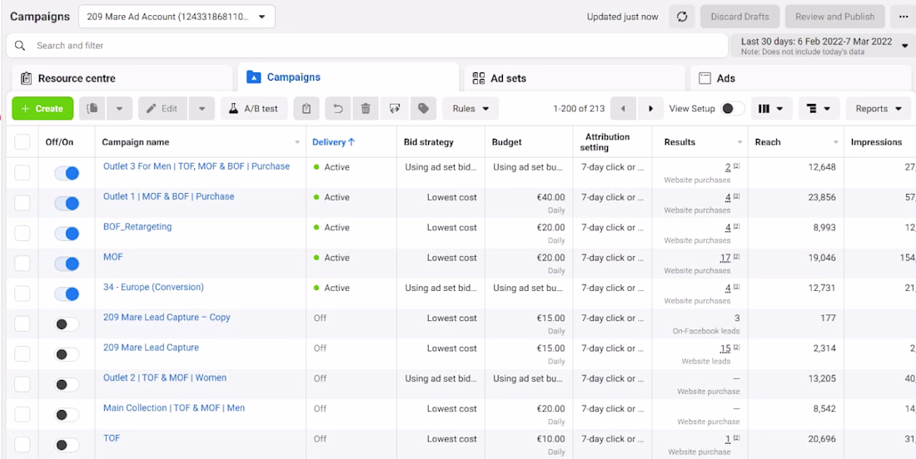Image resolution: width=916 pixels, height=459 pixels.
Task: Open the 209 Mare Ad Account dropdown
Action: coord(177,17)
